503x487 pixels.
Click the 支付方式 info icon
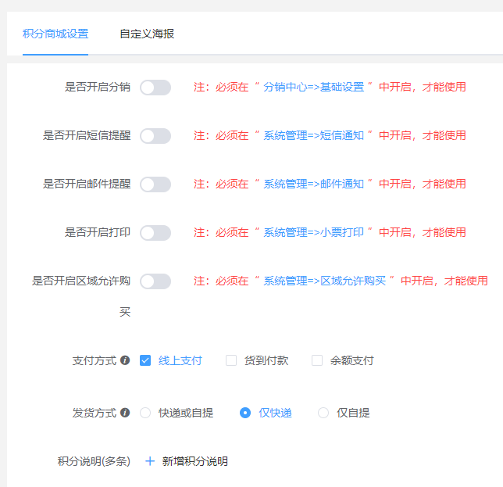point(125,361)
